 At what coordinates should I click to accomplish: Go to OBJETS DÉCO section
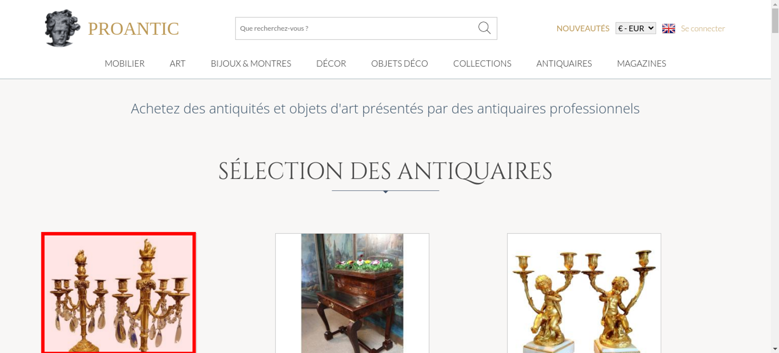(400, 63)
